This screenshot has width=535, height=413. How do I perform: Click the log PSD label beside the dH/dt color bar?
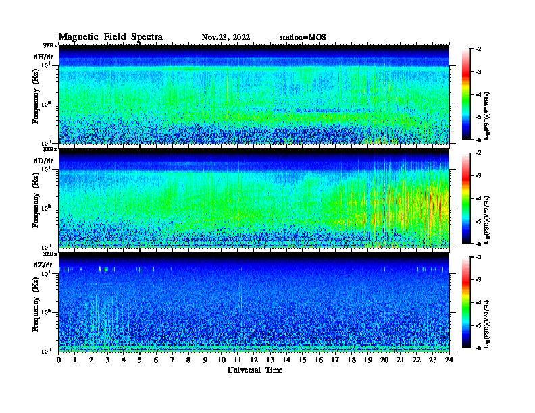487,115
